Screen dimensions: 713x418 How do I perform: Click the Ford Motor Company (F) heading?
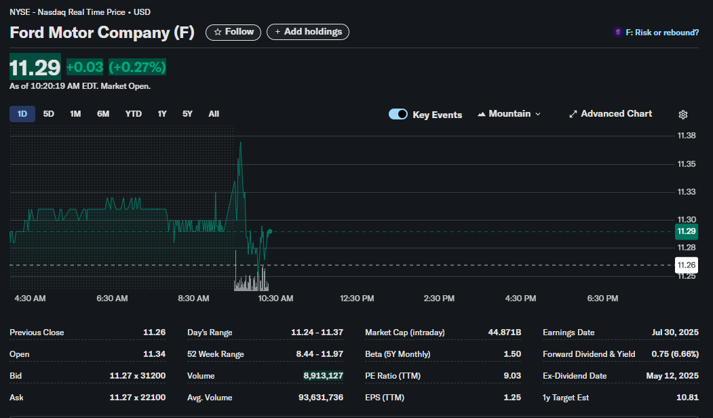pos(102,33)
